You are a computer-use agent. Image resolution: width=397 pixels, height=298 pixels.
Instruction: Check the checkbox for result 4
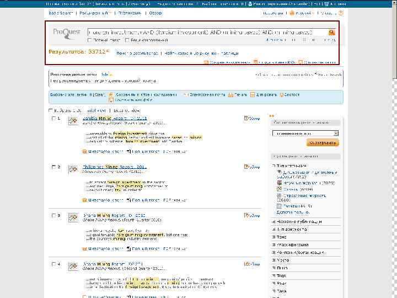53,264
